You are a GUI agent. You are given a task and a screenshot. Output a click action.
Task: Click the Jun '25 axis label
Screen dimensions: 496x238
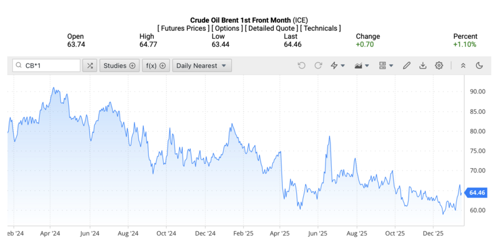[318, 234]
